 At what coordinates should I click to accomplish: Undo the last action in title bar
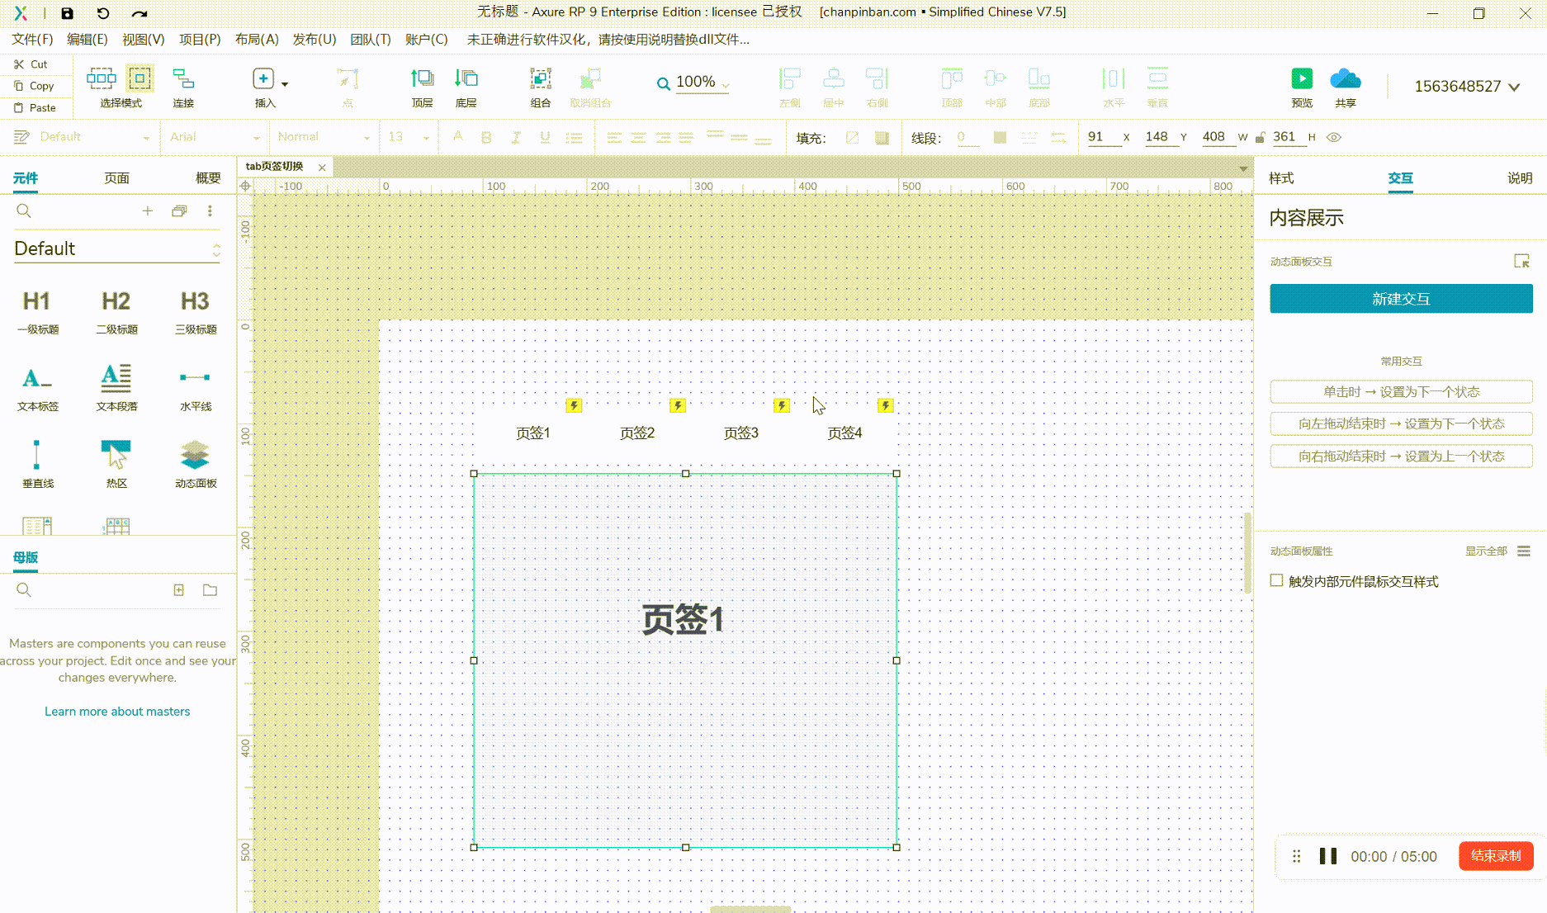[x=103, y=13]
